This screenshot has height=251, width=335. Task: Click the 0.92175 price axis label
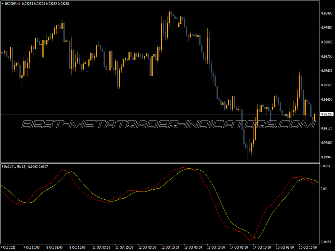tap(327, 128)
